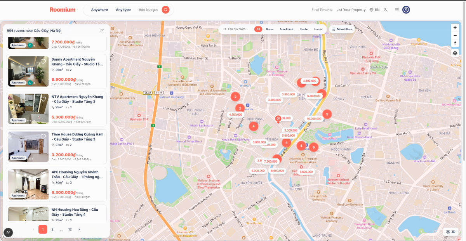Click the N badge icon bottom-left
The height and width of the screenshot is (241, 466).
8,232
